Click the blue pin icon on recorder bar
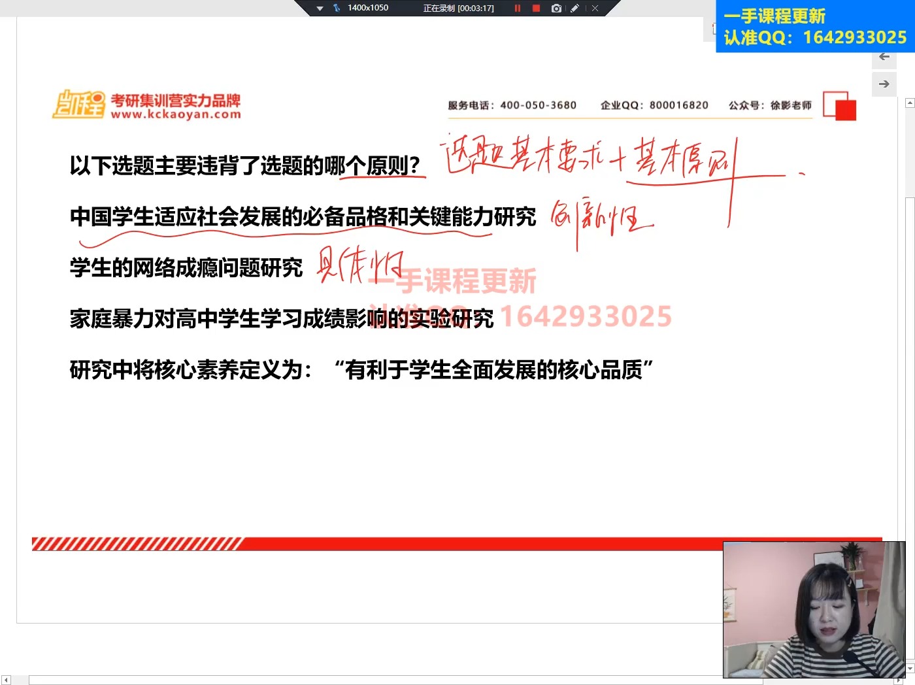Image resolution: width=915 pixels, height=685 pixels. coord(337,8)
